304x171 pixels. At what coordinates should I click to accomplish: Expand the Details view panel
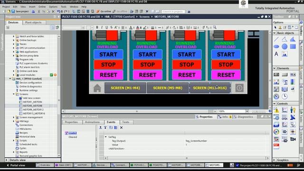[6, 160]
